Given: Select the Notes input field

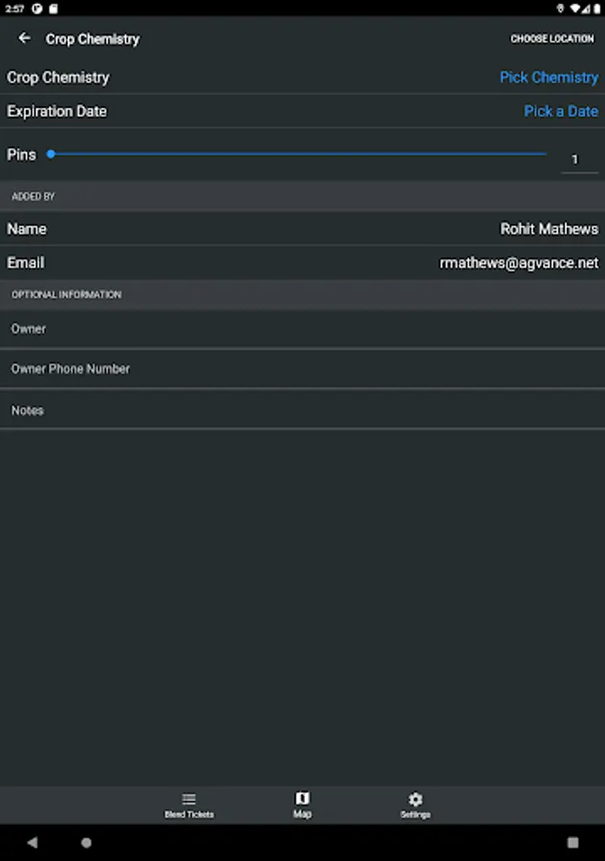Looking at the screenshot, I should pos(302,410).
